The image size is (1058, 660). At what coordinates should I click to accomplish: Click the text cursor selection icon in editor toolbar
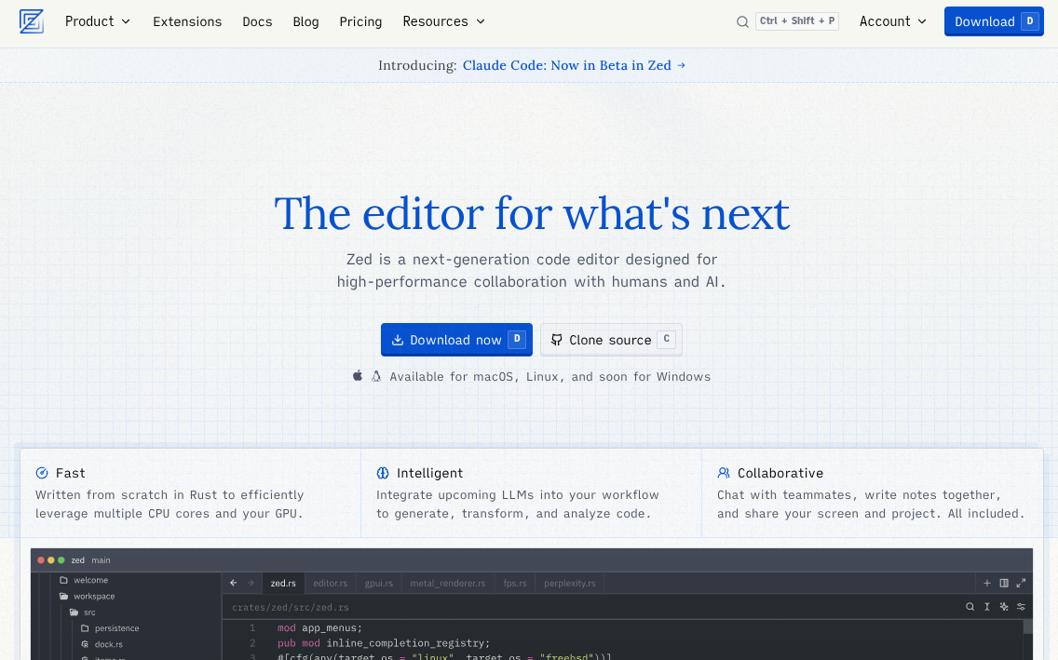987,607
